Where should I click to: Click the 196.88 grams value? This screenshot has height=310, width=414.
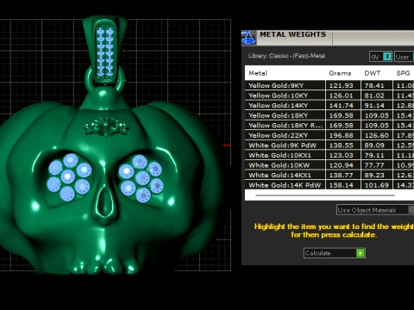[x=341, y=135]
